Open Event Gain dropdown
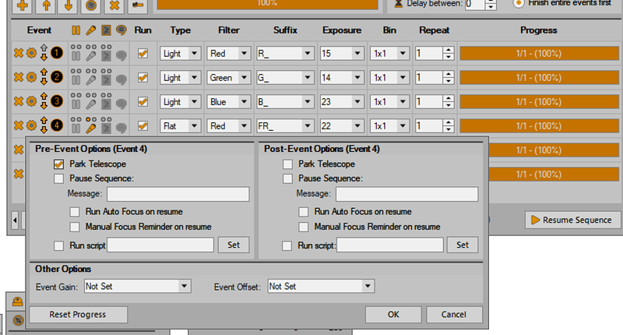Screen dimensions: 623x335 [x=138, y=286]
